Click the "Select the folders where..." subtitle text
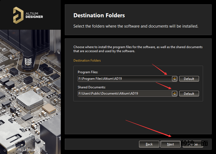 tap(136, 26)
